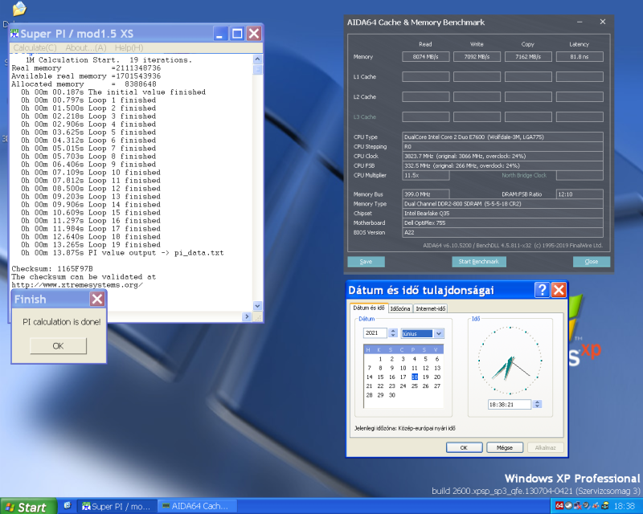Close the Finish dialog with X
This screenshot has height=514, width=643.
(97, 299)
